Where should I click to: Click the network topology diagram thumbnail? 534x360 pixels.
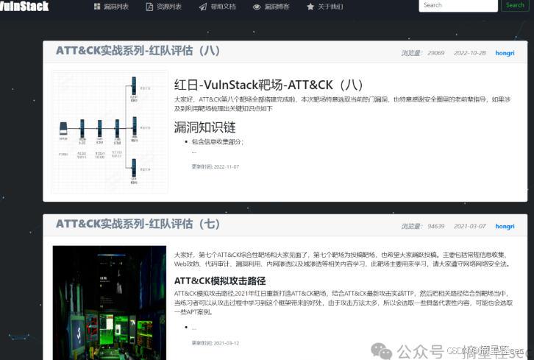click(x=110, y=132)
